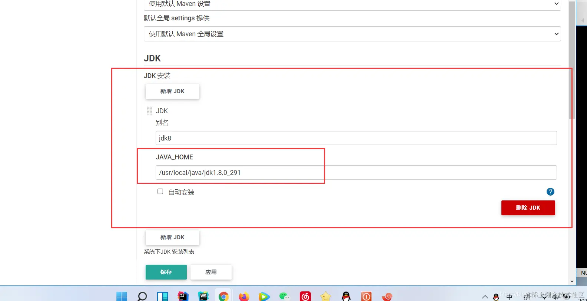This screenshot has height=301, width=587.
Task: Open the Maven 全局设置 dropdown
Action: pos(352,34)
